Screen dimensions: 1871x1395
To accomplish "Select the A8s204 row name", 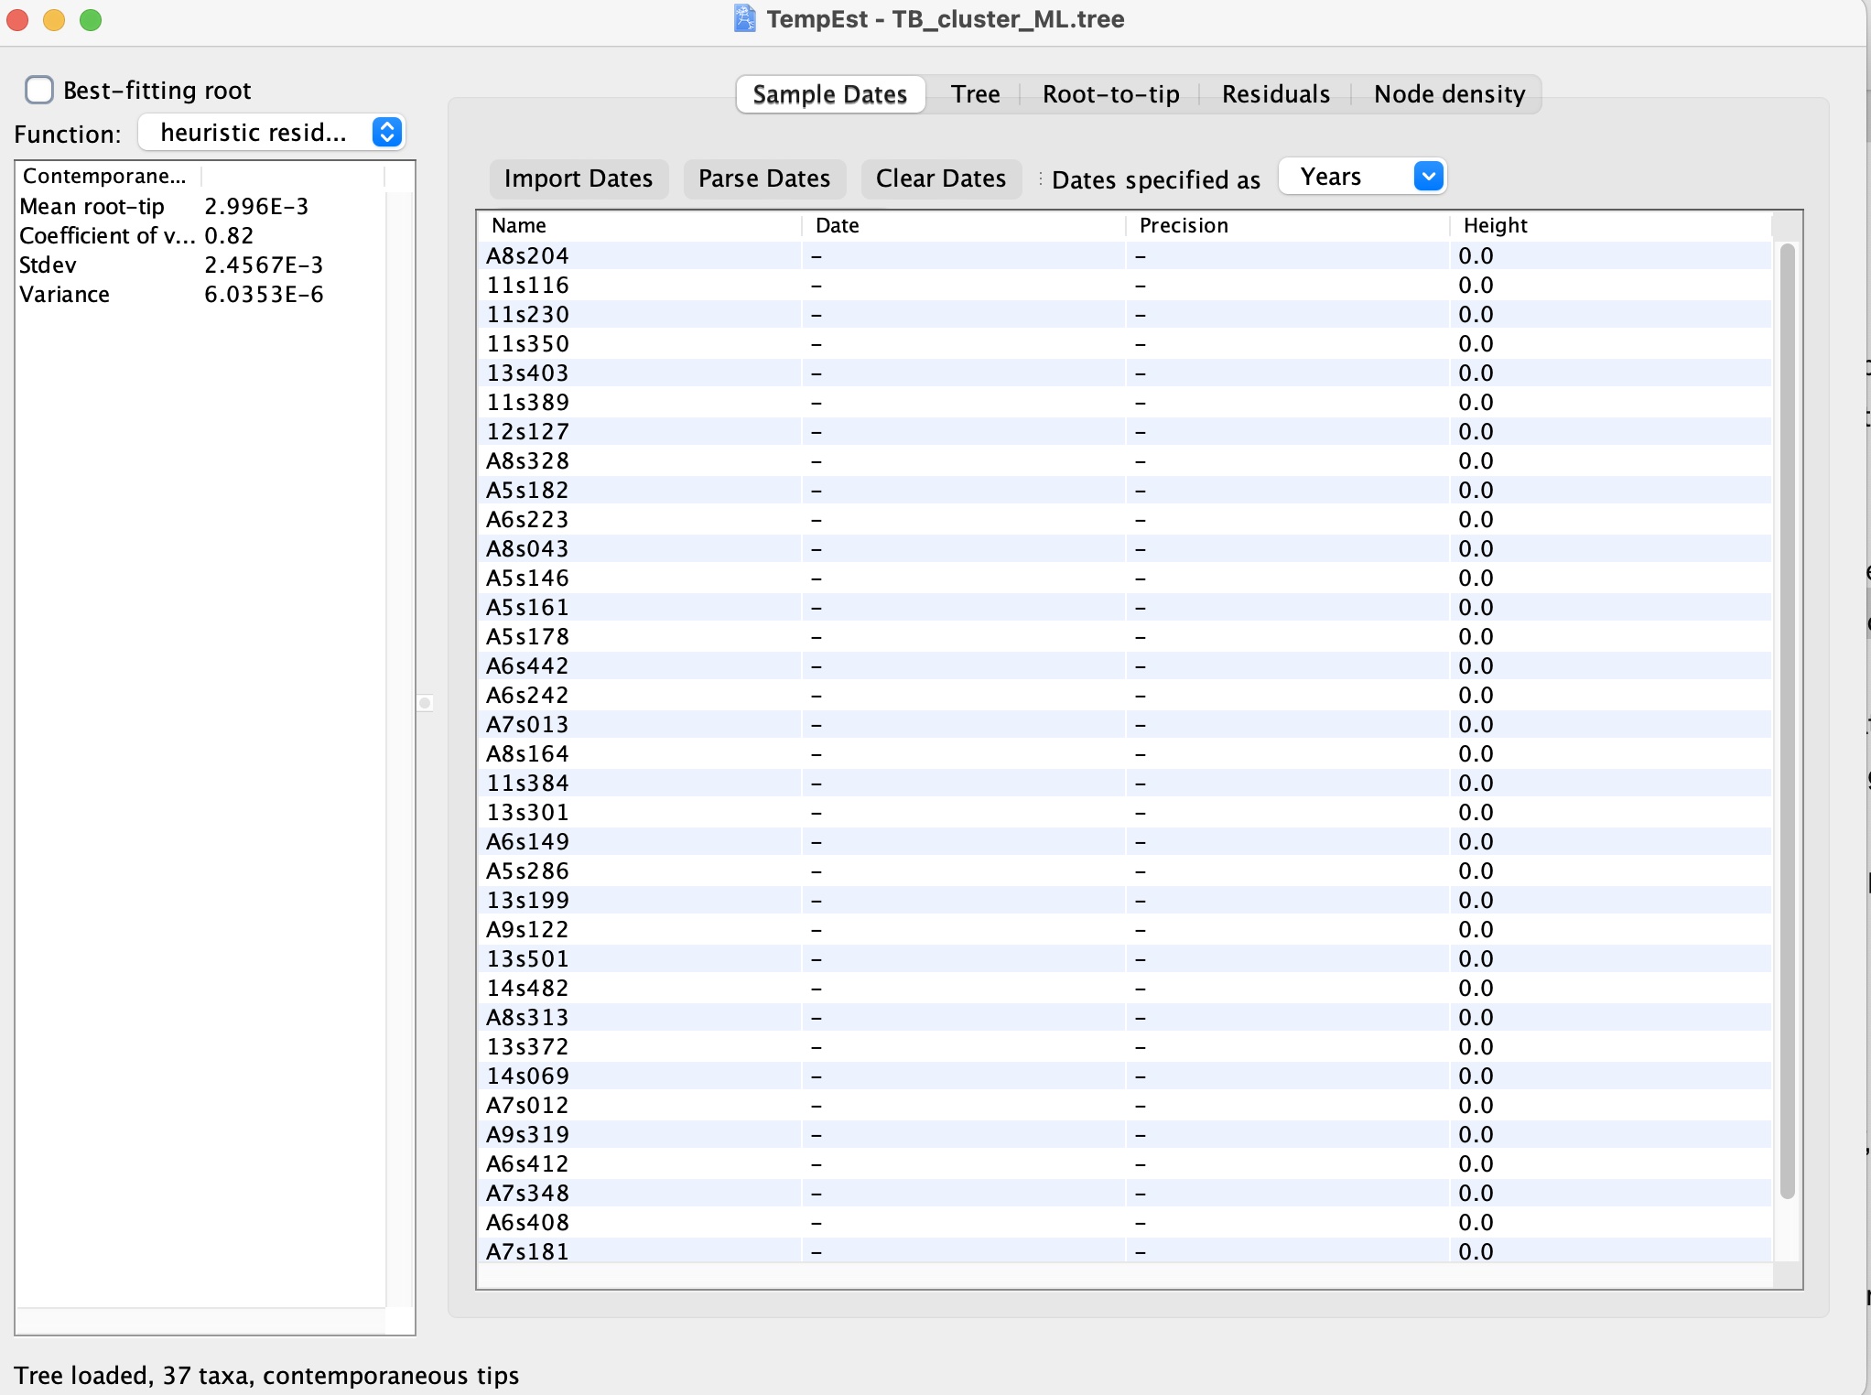I will coord(527,256).
